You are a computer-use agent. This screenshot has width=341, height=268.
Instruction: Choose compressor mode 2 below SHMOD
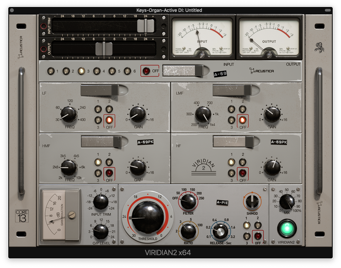(x=258, y=225)
